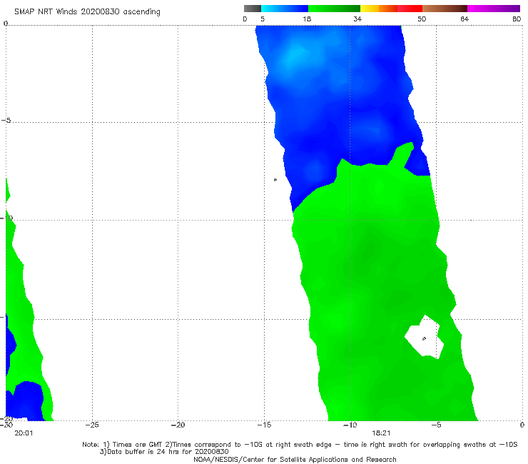Pick the green segment of the color bar
The height and width of the screenshot is (464, 528).
point(334,9)
